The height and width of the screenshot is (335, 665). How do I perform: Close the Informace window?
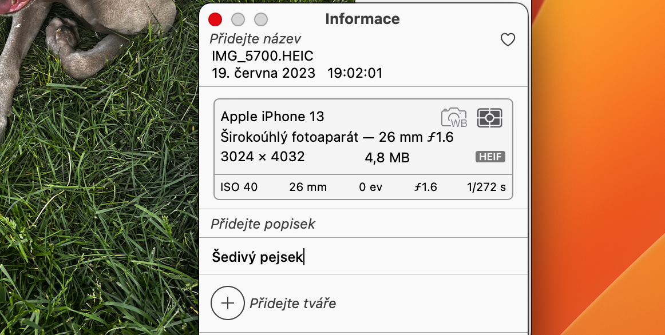coord(215,19)
